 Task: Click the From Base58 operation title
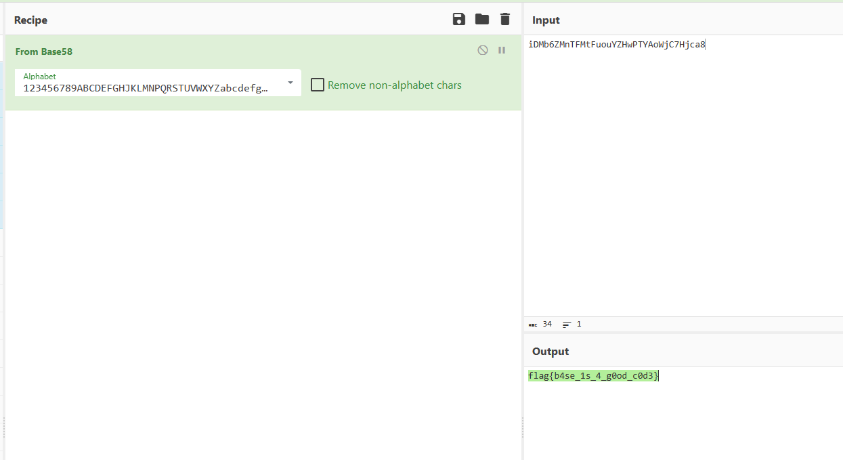pyautogui.click(x=44, y=51)
